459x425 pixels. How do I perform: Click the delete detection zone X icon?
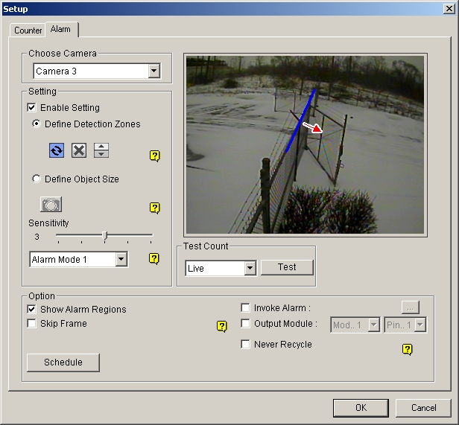pos(79,150)
